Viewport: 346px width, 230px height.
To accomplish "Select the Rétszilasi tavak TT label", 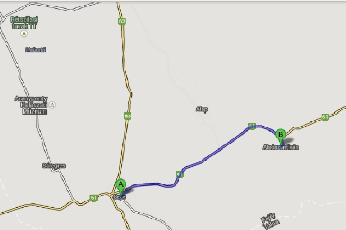I will (x=24, y=23).
